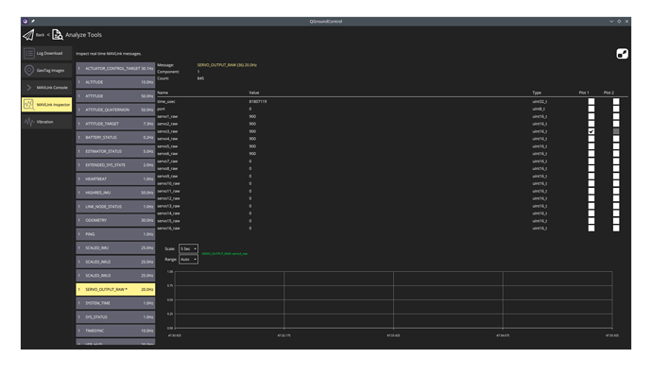Select the LINK_NODE_STATUS message
The width and height of the screenshot is (652, 374).
point(115,207)
